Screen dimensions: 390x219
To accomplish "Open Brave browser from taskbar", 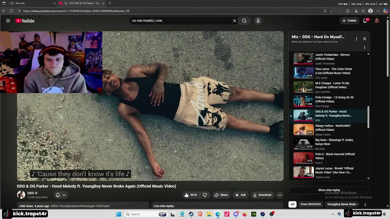I will click(x=200, y=214).
